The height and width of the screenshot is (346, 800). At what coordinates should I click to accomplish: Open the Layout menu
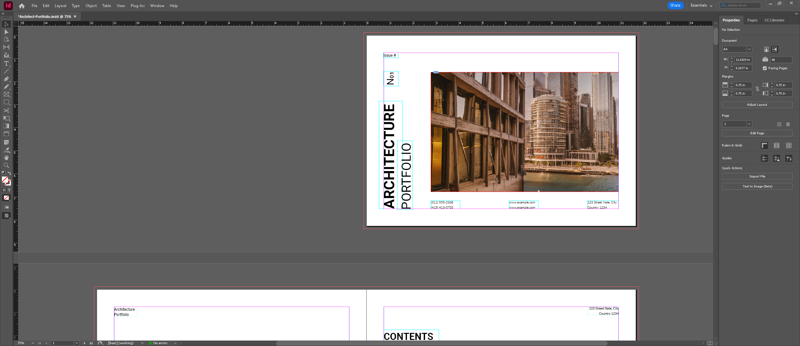[x=61, y=6]
